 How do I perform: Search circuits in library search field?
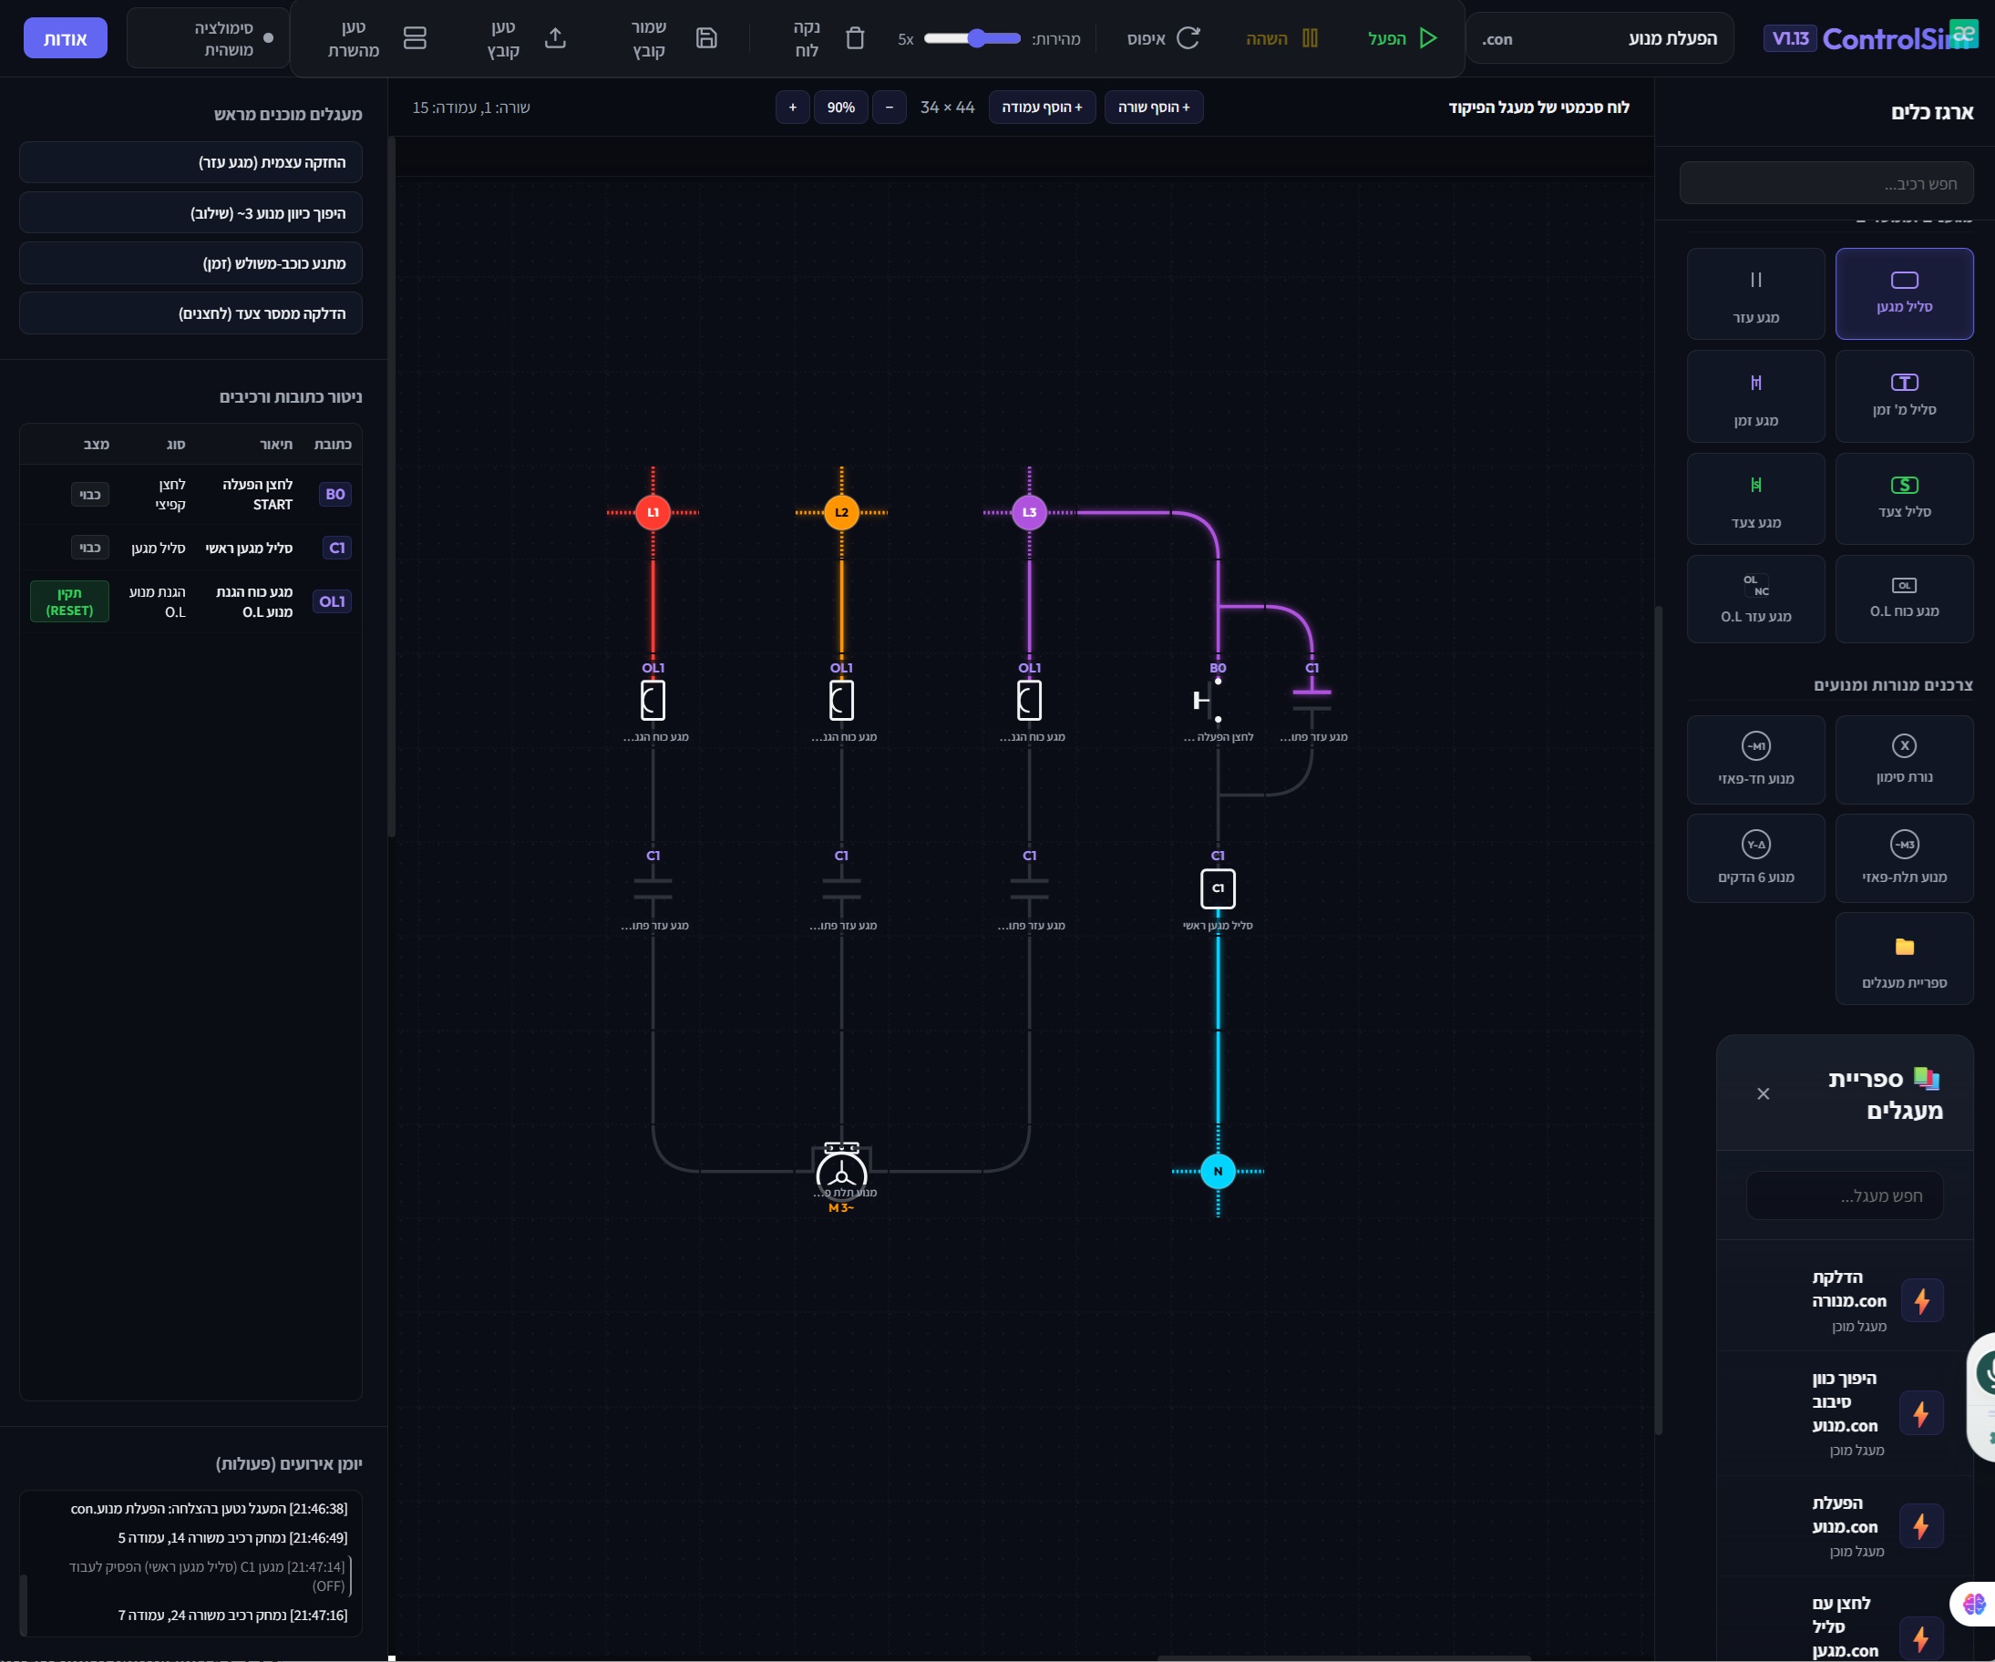point(1844,1195)
